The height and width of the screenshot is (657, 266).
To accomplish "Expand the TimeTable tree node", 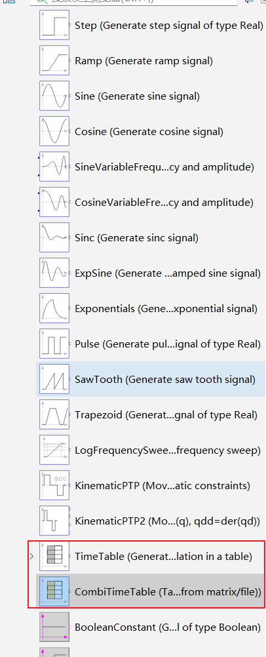I will (32, 557).
